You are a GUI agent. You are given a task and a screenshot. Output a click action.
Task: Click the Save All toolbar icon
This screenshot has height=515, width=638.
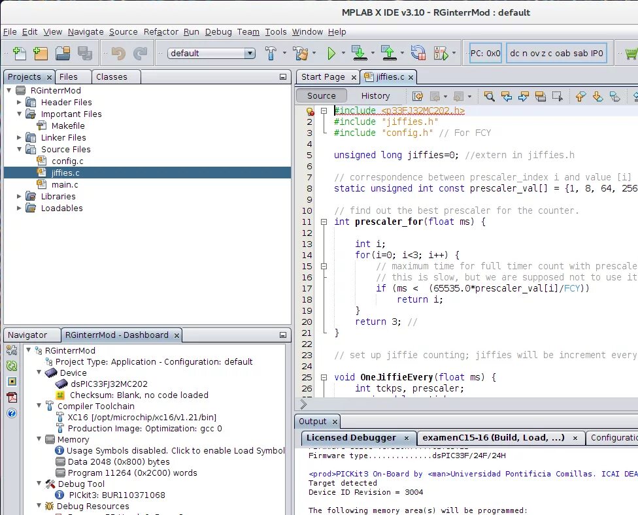click(84, 53)
